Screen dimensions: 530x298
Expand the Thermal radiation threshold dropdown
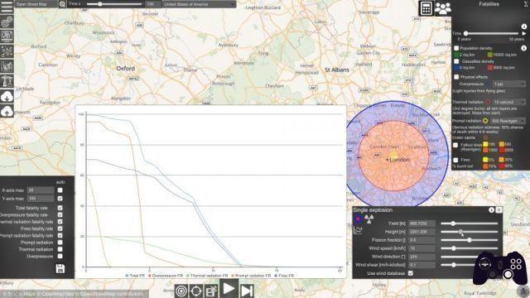click(x=509, y=102)
